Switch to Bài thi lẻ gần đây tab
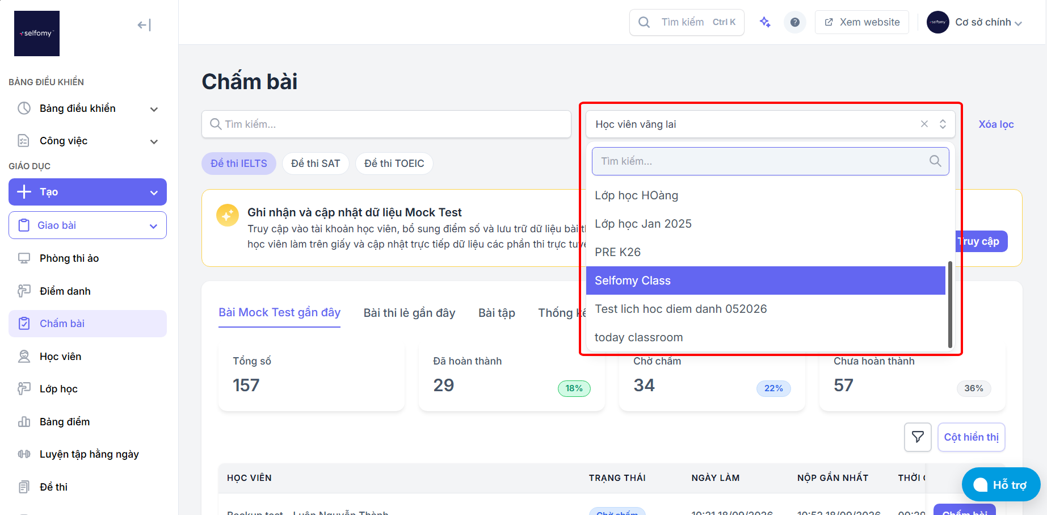Screen dimensions: 1047x515 pos(409,313)
